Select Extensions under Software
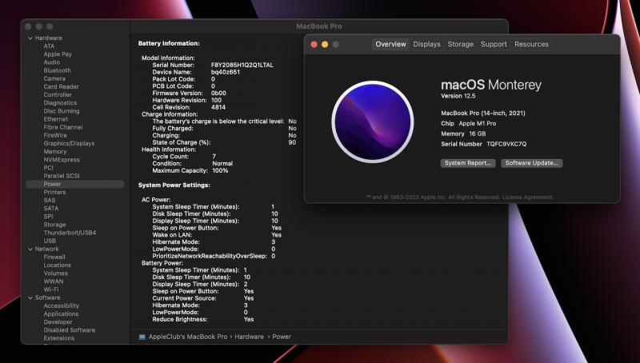Screen dimensions: 640x363 tap(58, 338)
